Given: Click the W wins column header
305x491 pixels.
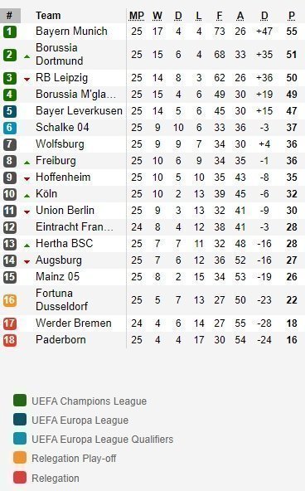Looking at the screenshot, I should tap(157, 16).
